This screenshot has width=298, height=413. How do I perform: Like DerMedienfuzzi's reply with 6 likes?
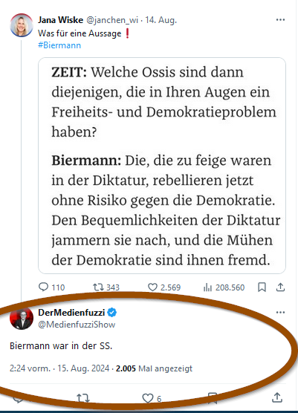(x=152, y=398)
